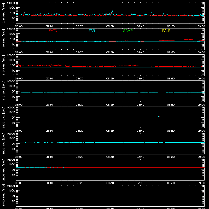Click the yellow PALE legend label
The height and width of the screenshot is (209, 209).
pos(166,31)
